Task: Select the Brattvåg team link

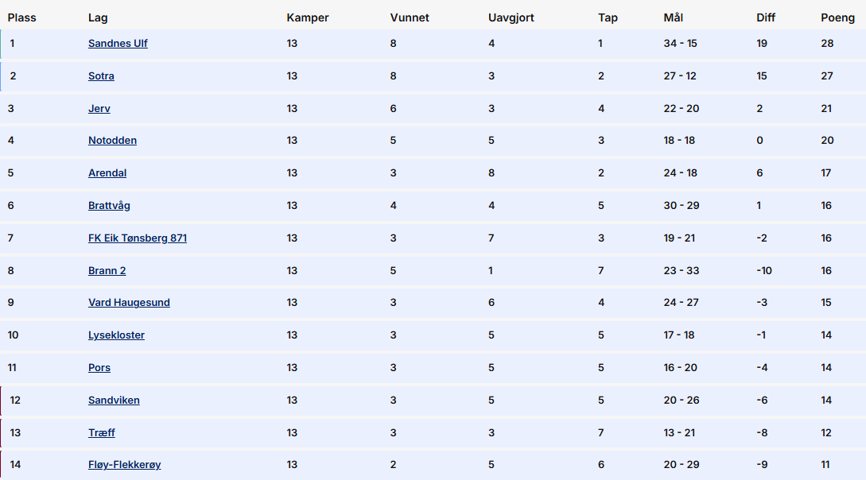Action: tap(109, 206)
